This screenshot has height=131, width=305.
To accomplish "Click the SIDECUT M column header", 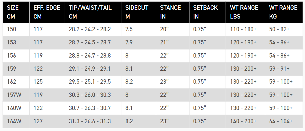I will pyautogui.click(x=137, y=12).
